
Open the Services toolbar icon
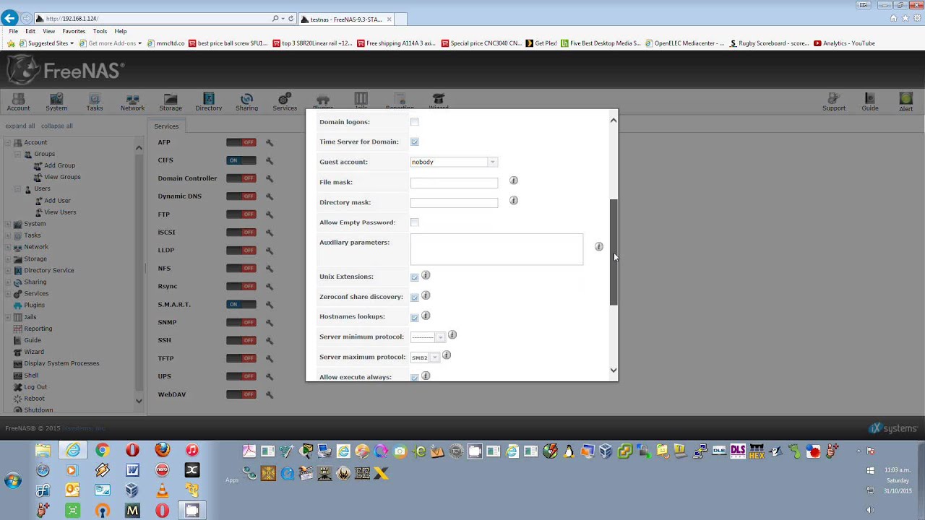(x=285, y=102)
